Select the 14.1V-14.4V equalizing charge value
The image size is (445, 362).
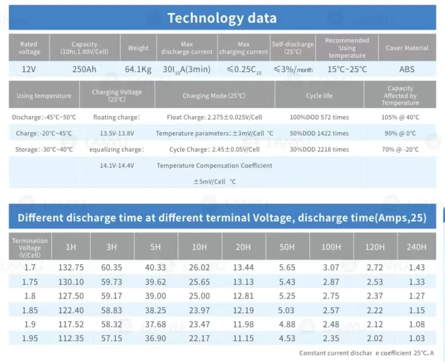(x=117, y=165)
